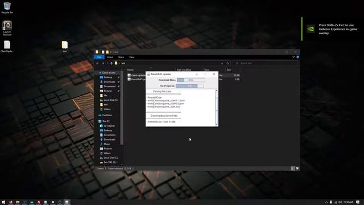Open Downloads under Quick access
This screenshot has width=364, height=205.
pyautogui.click(x=109, y=82)
